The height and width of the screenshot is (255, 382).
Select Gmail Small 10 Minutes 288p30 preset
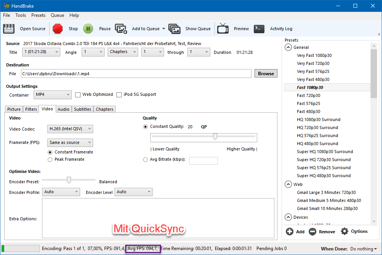[x=327, y=208]
